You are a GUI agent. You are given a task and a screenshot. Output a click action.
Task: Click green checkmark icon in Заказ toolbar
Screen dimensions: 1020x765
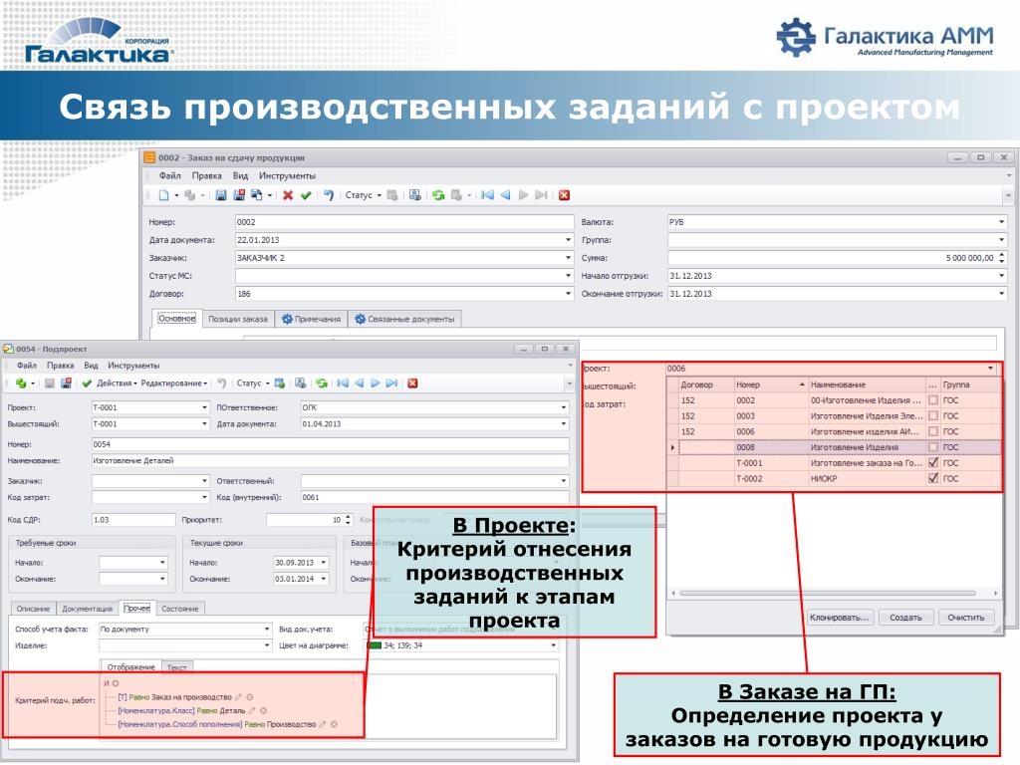[305, 195]
